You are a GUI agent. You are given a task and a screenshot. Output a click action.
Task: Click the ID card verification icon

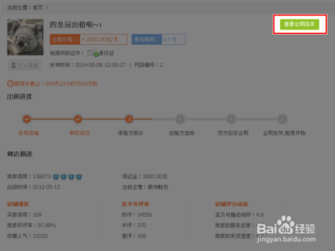pos(92,53)
